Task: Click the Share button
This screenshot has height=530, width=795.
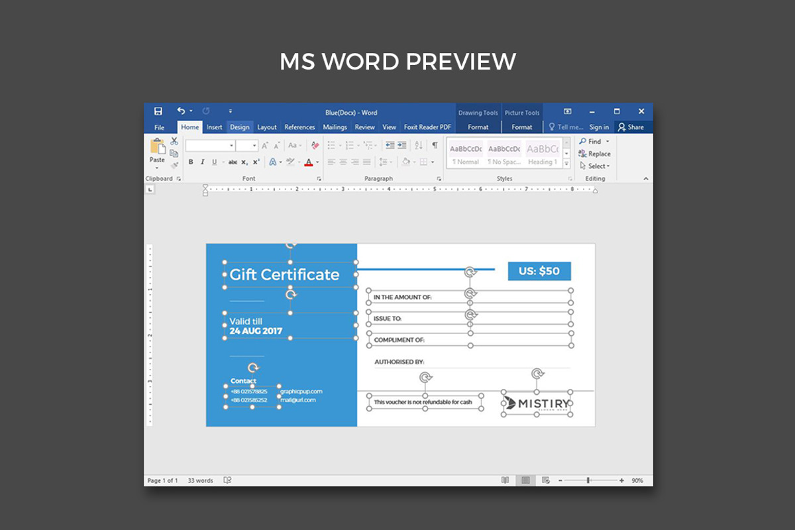Action: (631, 127)
